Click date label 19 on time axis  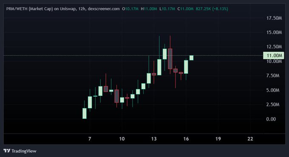[218, 139]
